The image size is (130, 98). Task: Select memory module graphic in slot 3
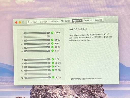pos(37,40)
